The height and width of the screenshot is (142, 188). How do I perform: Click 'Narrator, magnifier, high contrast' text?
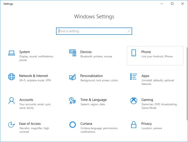click(x=34, y=130)
